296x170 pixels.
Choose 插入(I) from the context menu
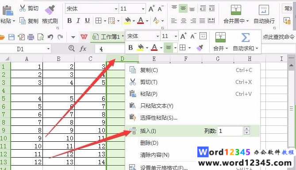(x=192, y=131)
